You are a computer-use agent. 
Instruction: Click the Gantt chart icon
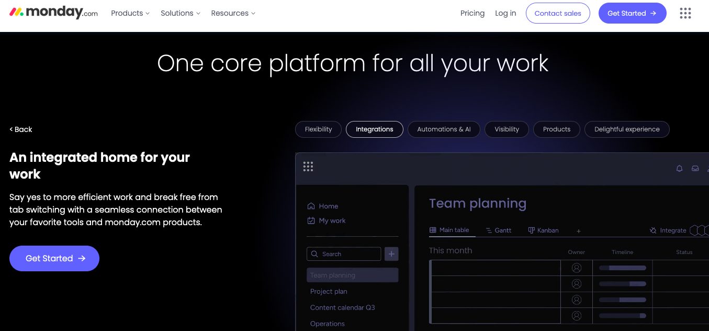click(x=489, y=230)
